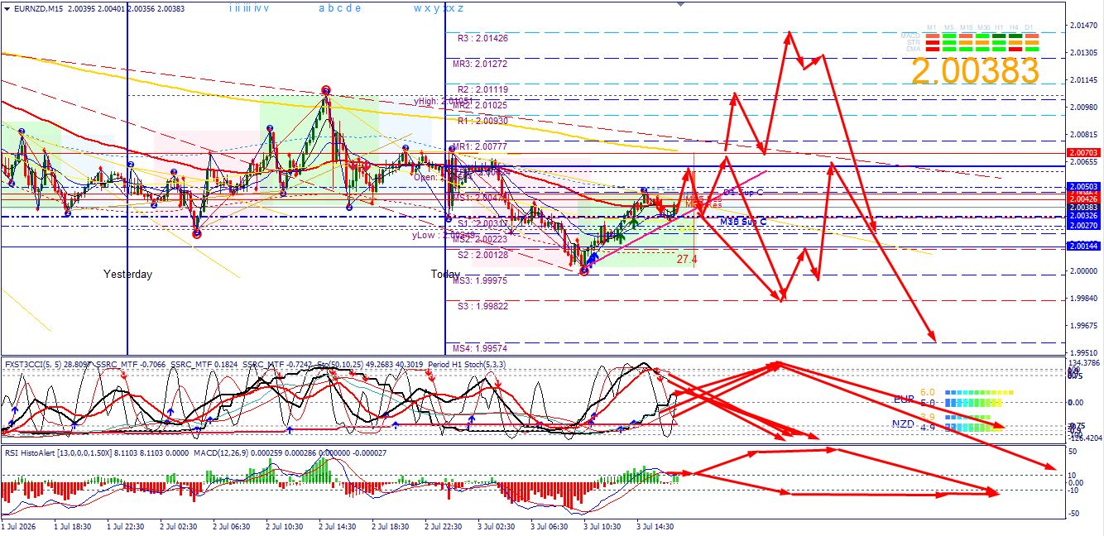Click the Yesterday session label

pyautogui.click(x=127, y=274)
